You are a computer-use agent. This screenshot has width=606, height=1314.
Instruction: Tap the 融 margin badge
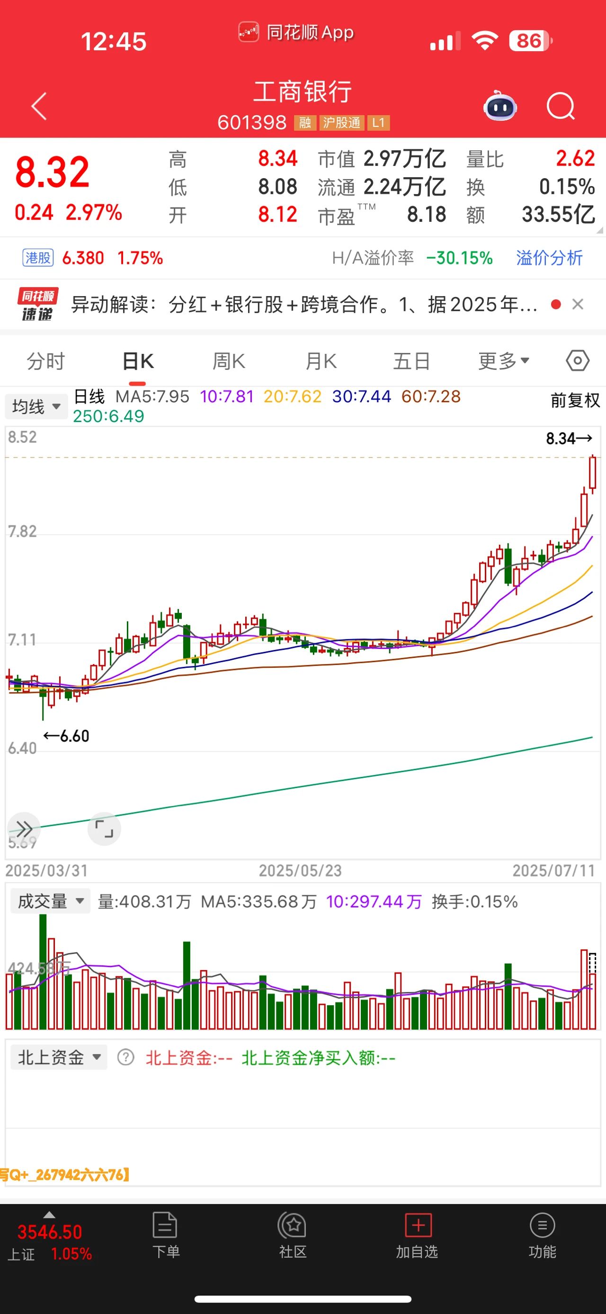point(305,122)
